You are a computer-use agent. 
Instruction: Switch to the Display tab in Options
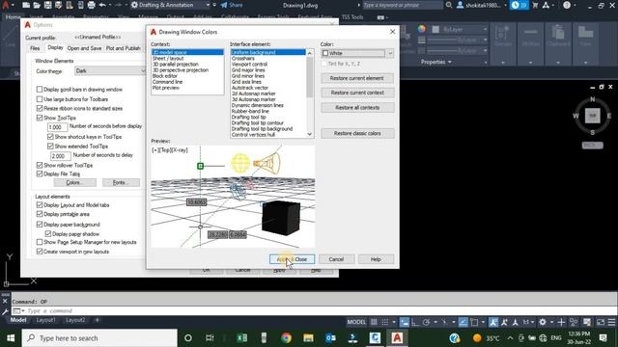pyautogui.click(x=55, y=47)
